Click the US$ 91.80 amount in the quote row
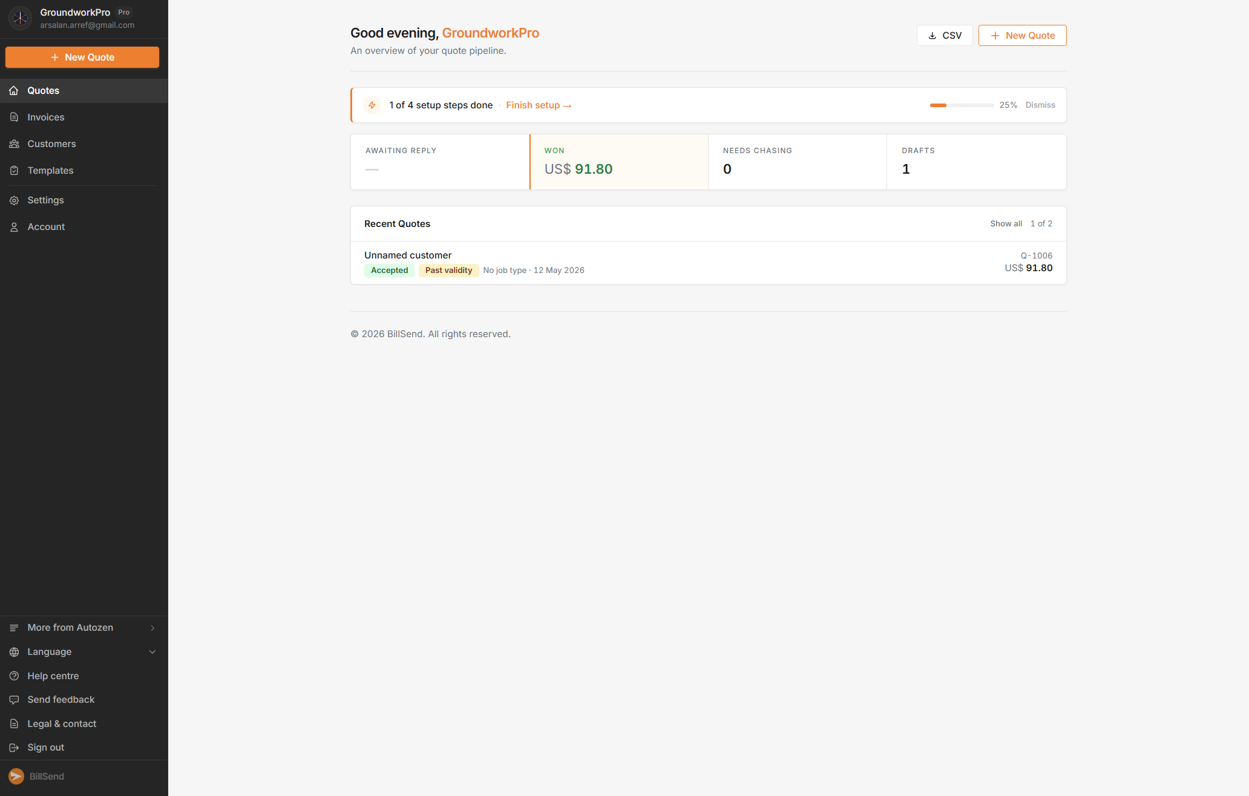Screen dimensions: 1249x796 tap(1029, 268)
